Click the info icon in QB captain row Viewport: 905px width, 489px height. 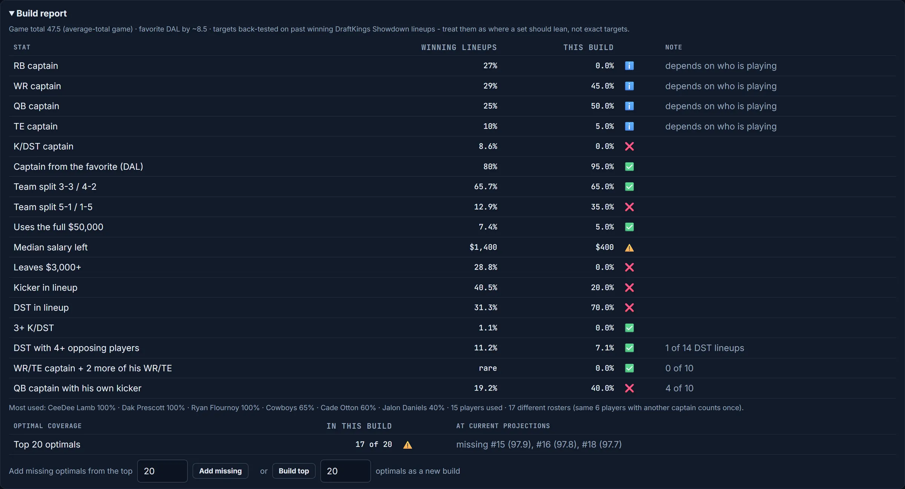coord(629,106)
